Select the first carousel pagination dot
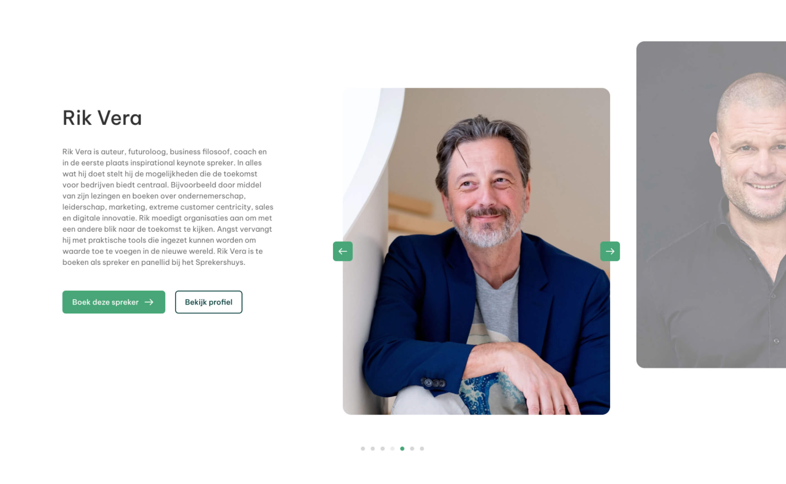Image resolution: width=786 pixels, height=484 pixels. point(363,449)
